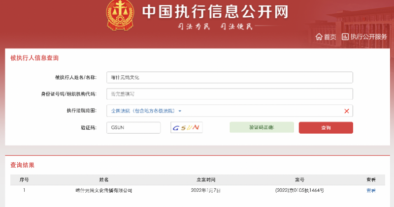
Task: Open 执行公开服务 menu item
Action: point(368,37)
